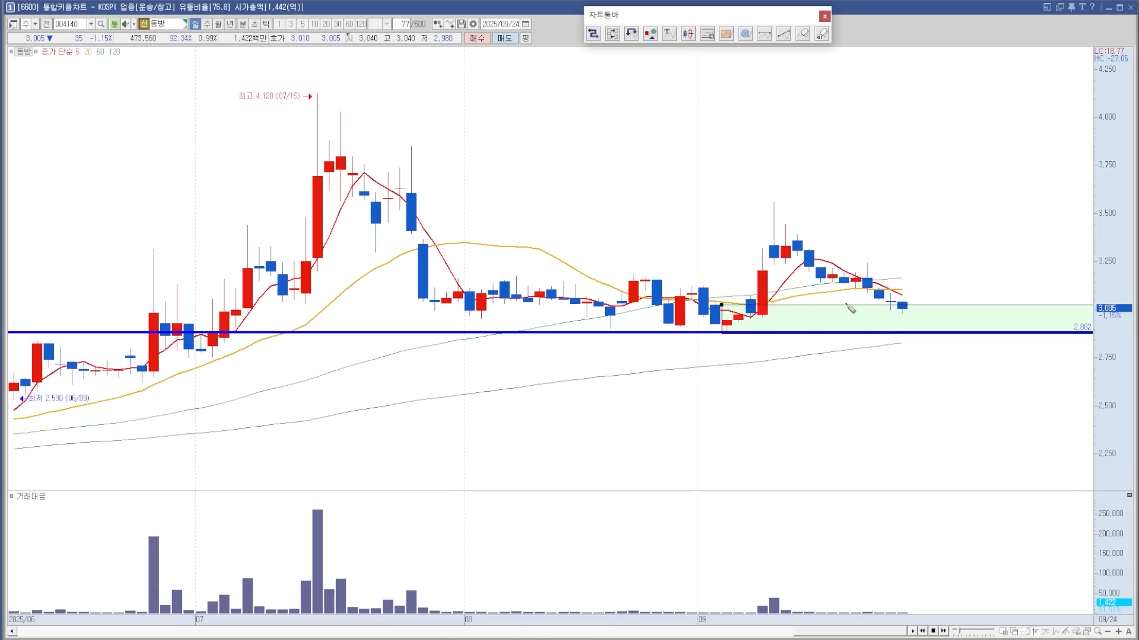Click the 매수 buy button
Viewport: 1139px width, 640px height.
[x=477, y=38]
